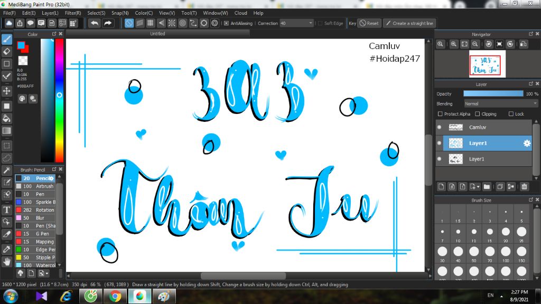
Task: Pick the Move tool
Action: [x=6, y=91]
